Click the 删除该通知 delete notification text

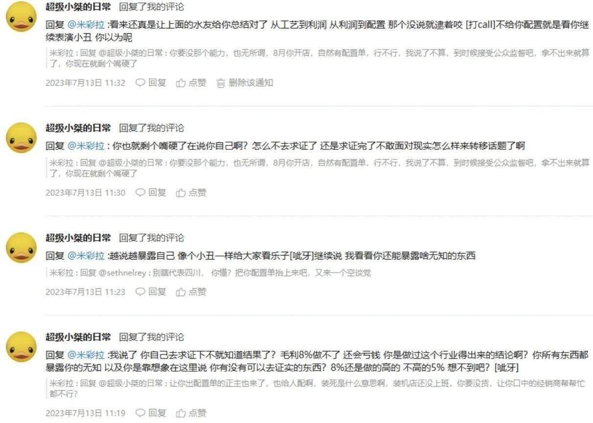pyautogui.click(x=251, y=83)
